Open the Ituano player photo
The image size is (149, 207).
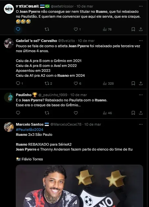(x=79, y=186)
